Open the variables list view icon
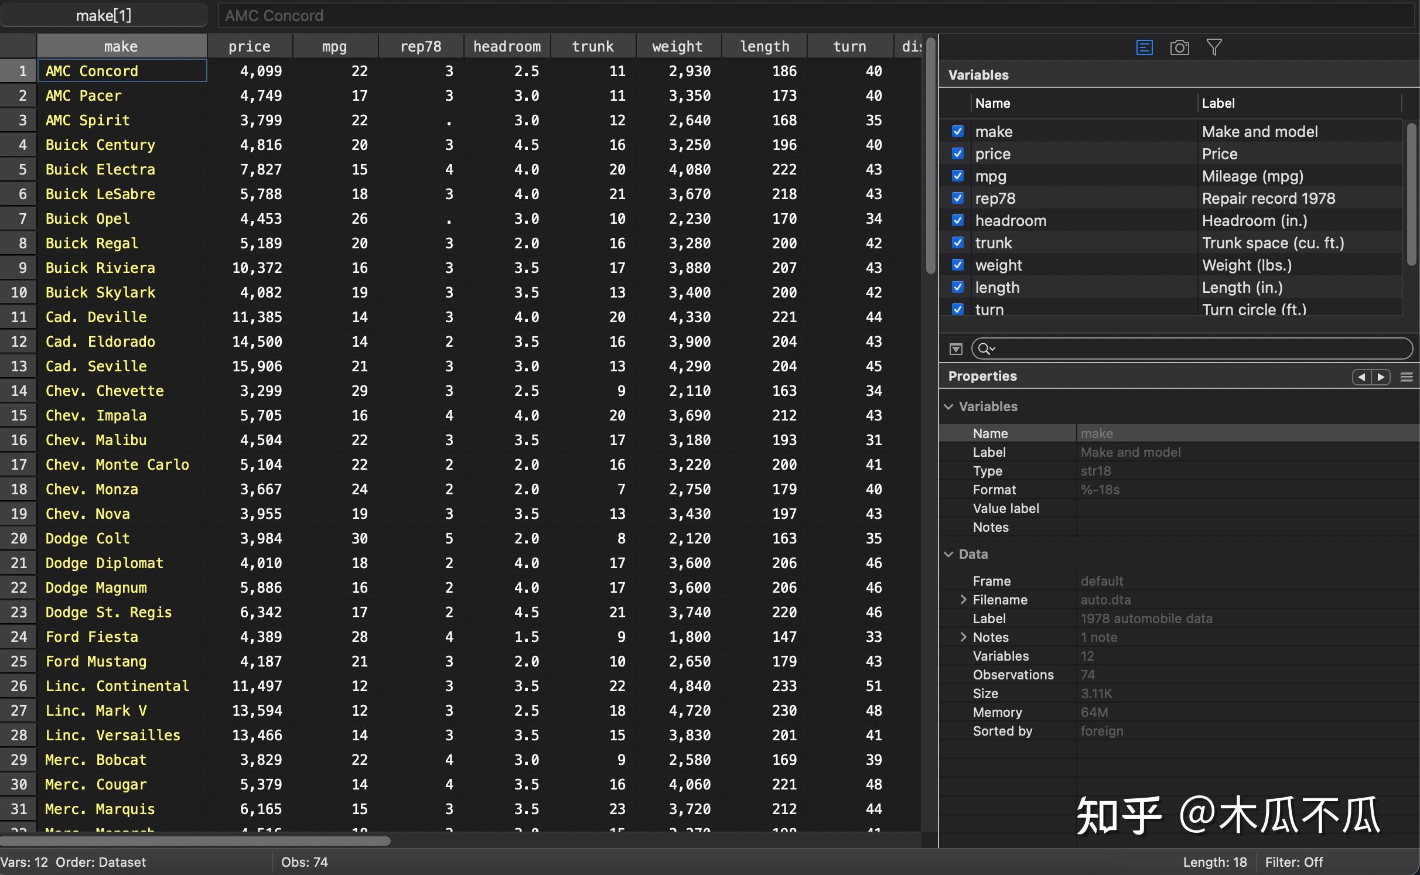1420x875 pixels. tap(1143, 47)
